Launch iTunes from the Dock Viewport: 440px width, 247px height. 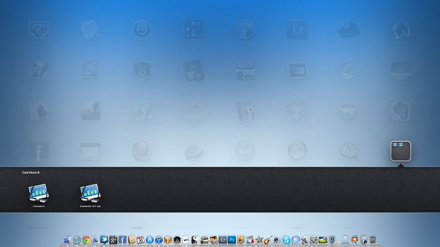pos(159,240)
